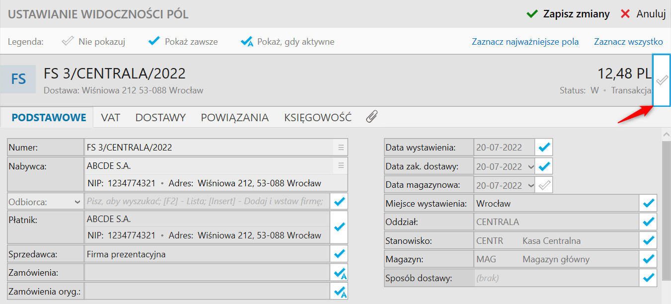Image resolution: width=671 pixels, height=304 pixels.
Task: Switch to the VAT tab
Action: point(111,118)
